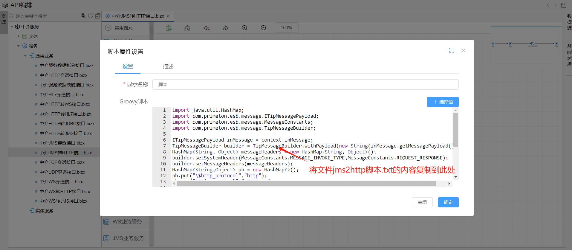Screen dimensions: 572x250
Task: Click the 选择值 button
Action: click(443, 102)
